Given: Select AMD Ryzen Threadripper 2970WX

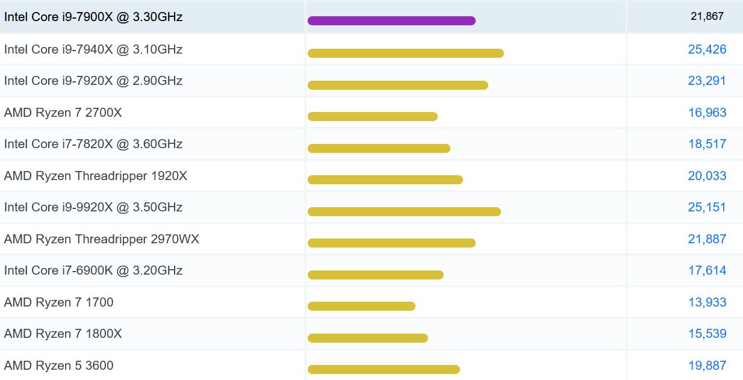Looking at the screenshot, I should (x=101, y=239).
